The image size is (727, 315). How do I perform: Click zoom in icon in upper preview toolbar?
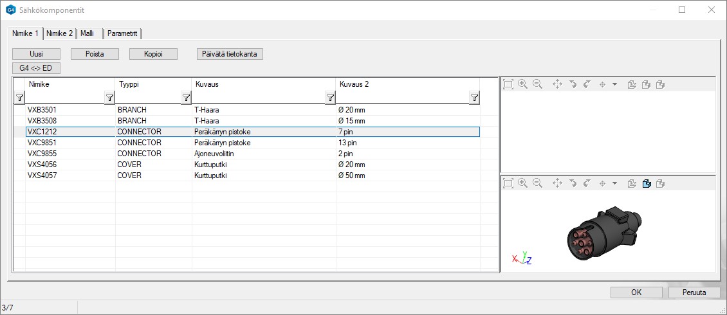tap(522, 84)
